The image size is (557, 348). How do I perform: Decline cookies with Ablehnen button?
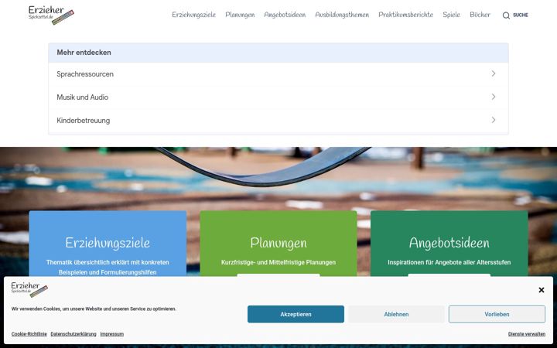pyautogui.click(x=396, y=314)
